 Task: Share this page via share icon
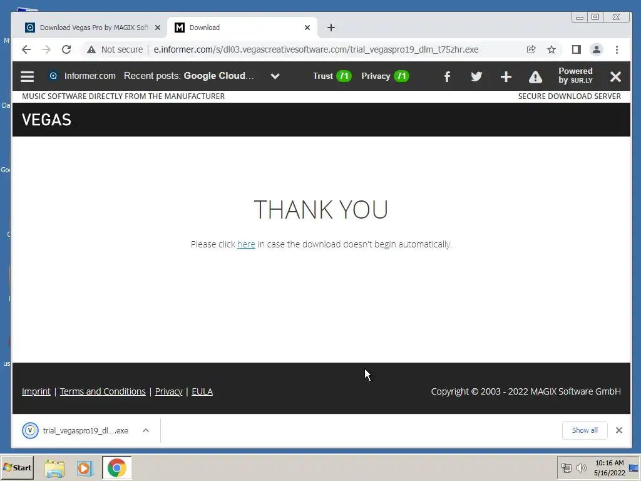pyautogui.click(x=531, y=49)
